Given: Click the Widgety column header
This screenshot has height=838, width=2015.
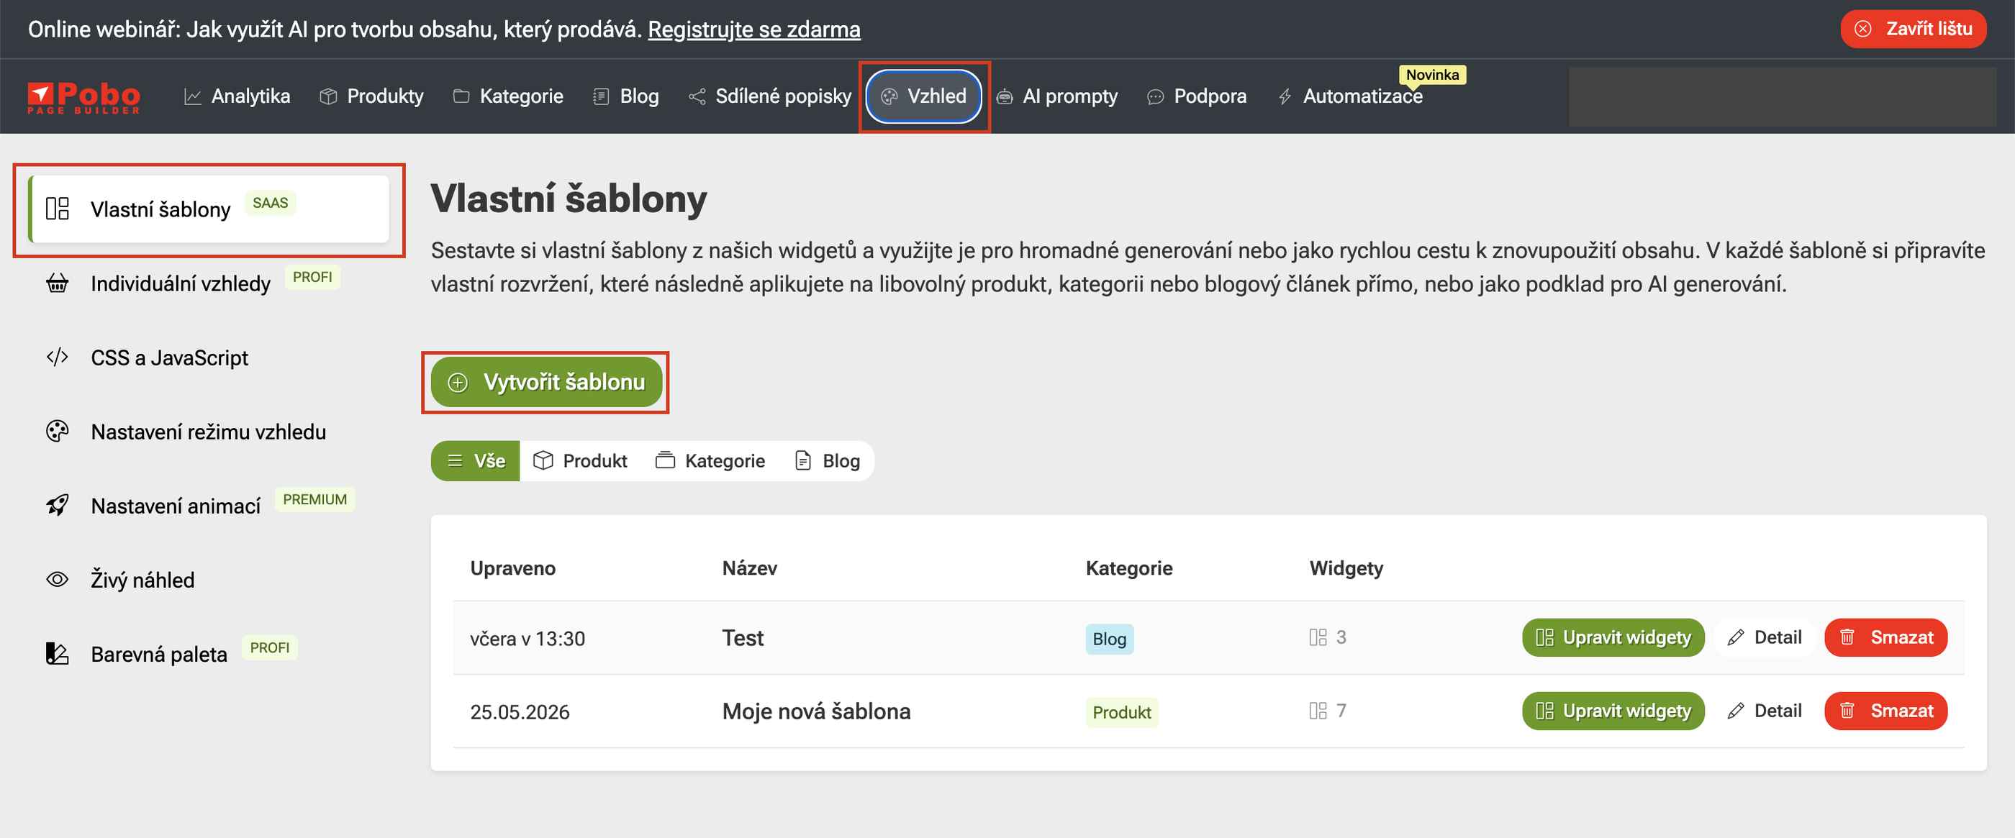Looking at the screenshot, I should 1346,568.
